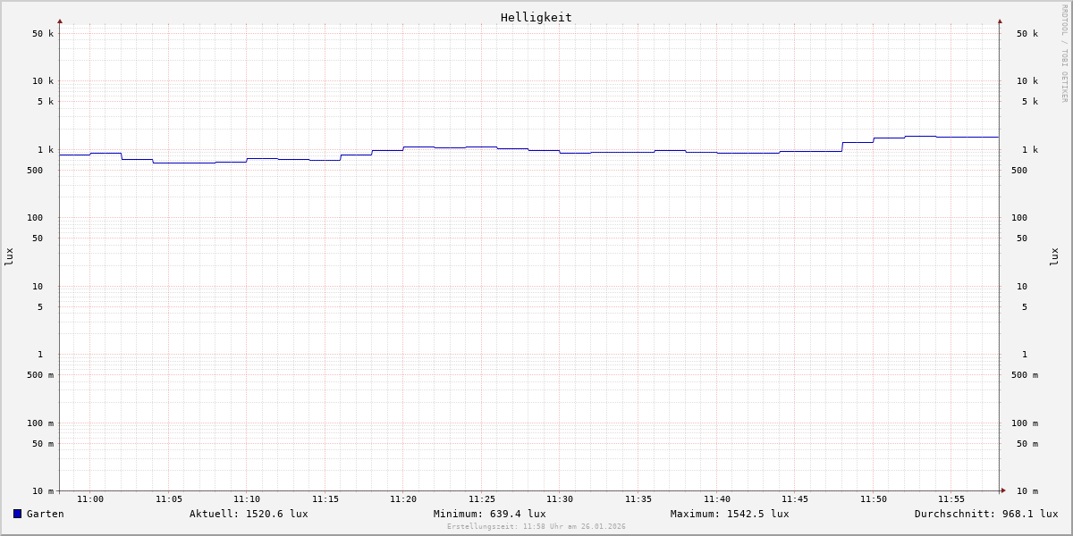The height and width of the screenshot is (536, 1073).
Task: Click the red arrow atop the right y-axis
Action: click(1000, 21)
